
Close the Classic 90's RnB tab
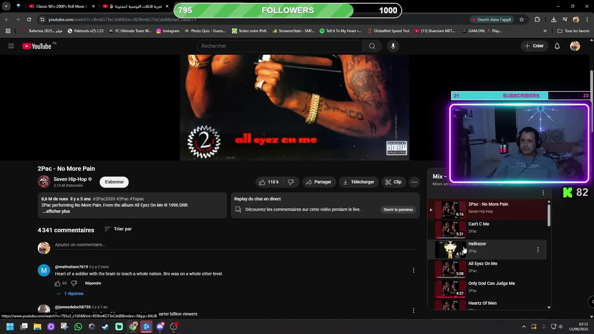(93, 6)
